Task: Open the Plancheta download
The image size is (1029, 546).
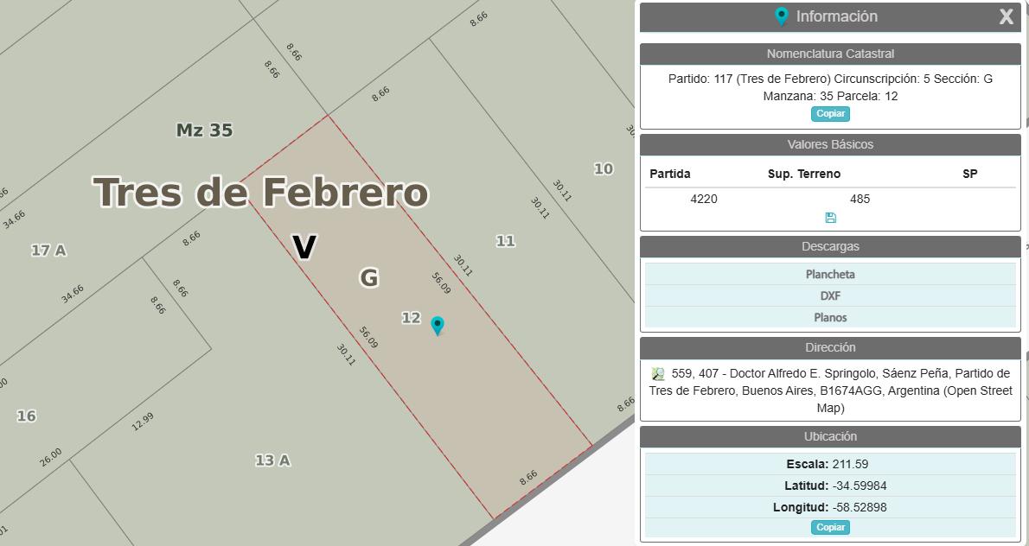Action: pos(830,274)
